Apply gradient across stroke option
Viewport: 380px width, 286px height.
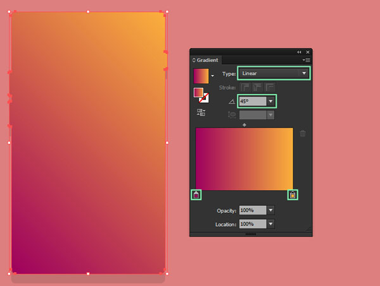click(x=270, y=87)
